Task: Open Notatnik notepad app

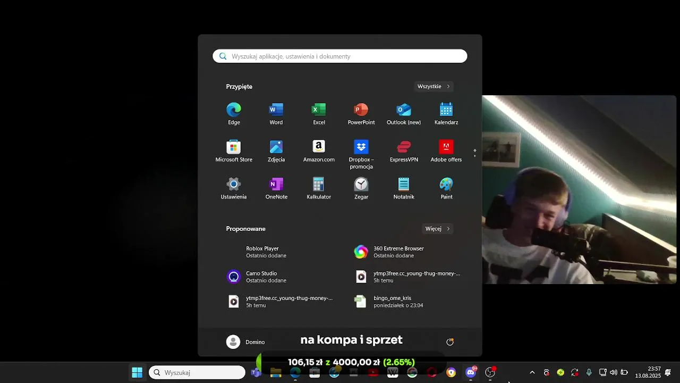Action: pyautogui.click(x=404, y=188)
